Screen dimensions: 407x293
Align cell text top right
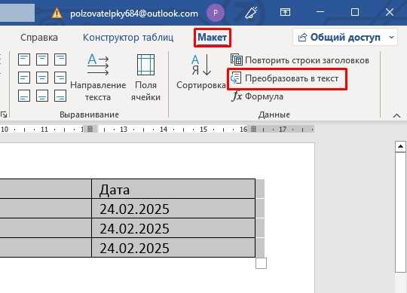pyautogui.click(x=60, y=60)
